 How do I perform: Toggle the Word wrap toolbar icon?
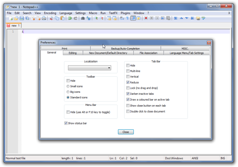122,18
